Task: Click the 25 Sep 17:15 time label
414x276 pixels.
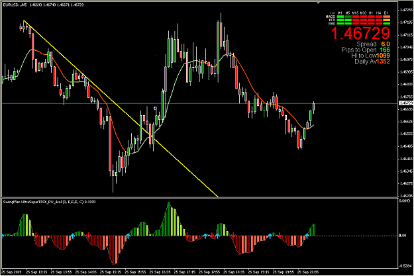Action: pos(185,271)
